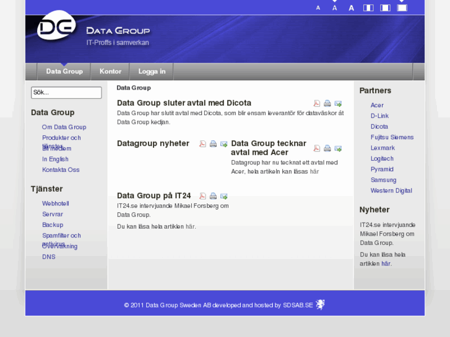The height and width of the screenshot is (337, 450).
Task: Click the Tjänster sidebar heading
Action: [x=46, y=189]
